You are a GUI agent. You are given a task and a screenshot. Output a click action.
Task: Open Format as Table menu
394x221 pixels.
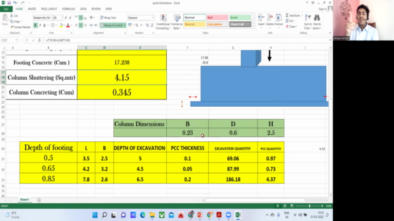[177, 22]
